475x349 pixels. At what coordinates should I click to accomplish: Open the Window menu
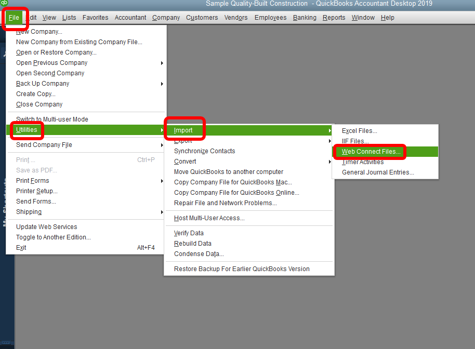[363, 18]
